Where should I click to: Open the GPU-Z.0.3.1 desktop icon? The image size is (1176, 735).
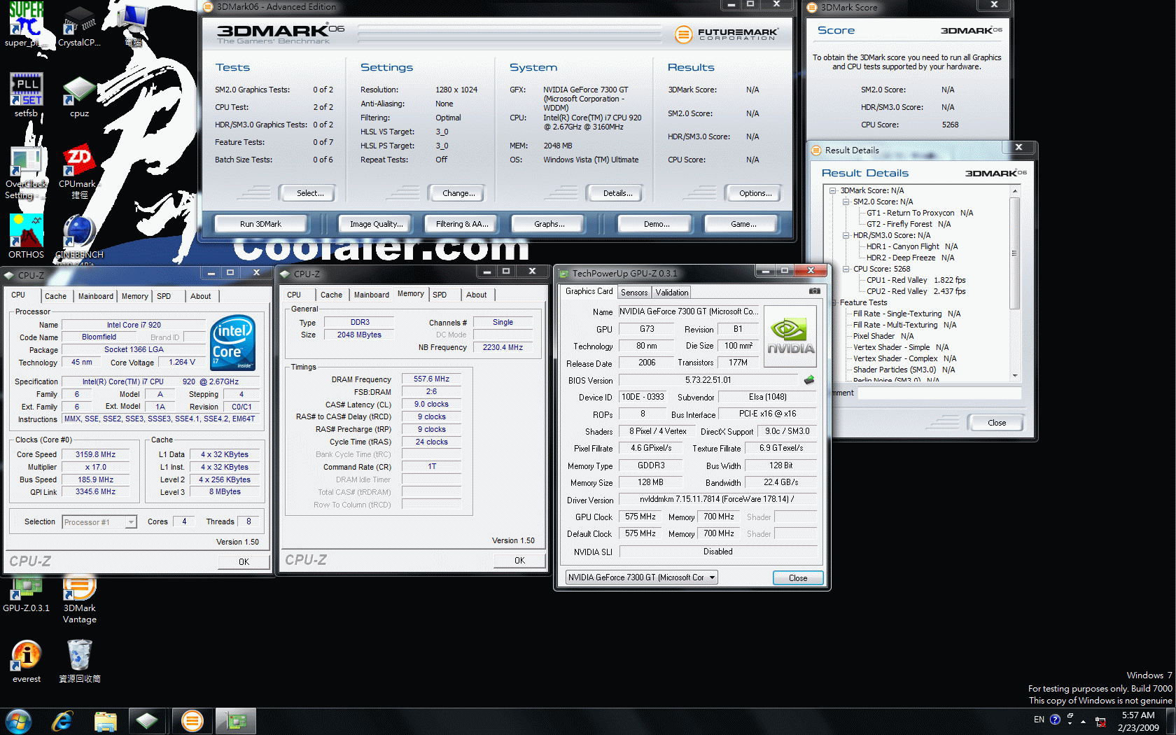coord(26,595)
